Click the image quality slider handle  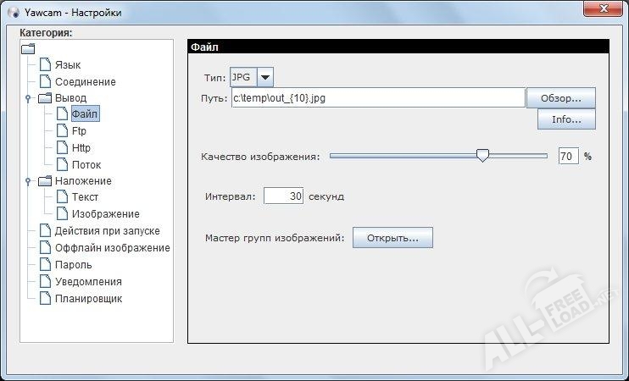pyautogui.click(x=482, y=156)
